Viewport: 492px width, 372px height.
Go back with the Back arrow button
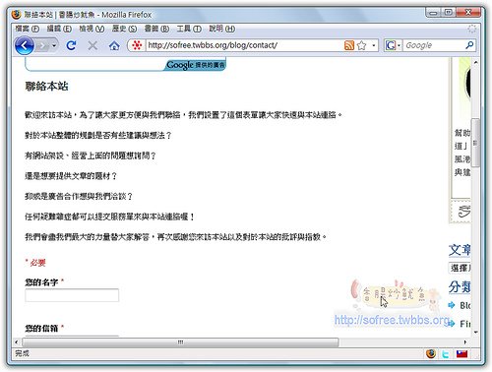tap(25, 45)
